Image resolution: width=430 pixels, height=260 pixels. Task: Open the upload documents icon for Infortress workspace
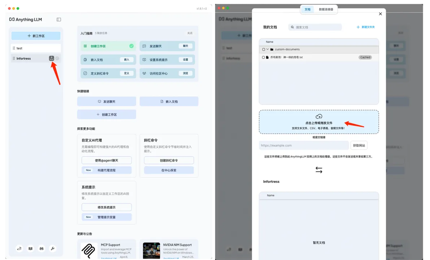(51, 58)
